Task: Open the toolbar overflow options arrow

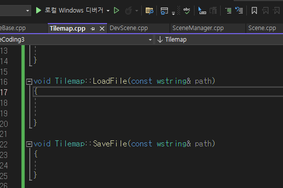Action: point(173,13)
